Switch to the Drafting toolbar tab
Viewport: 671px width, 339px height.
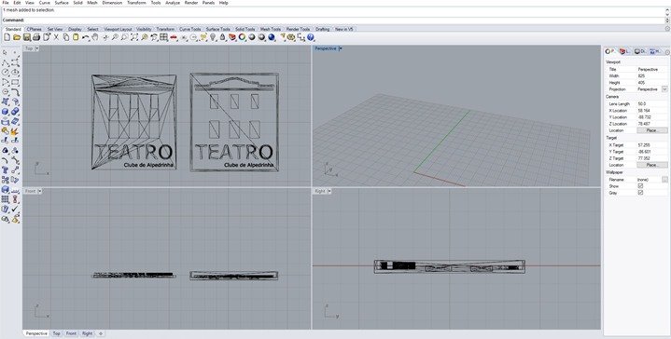click(322, 29)
